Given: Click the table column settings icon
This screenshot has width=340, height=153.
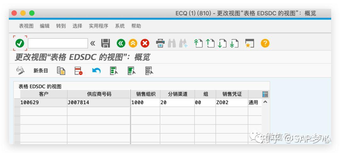Looking at the screenshot, I should [265, 94].
